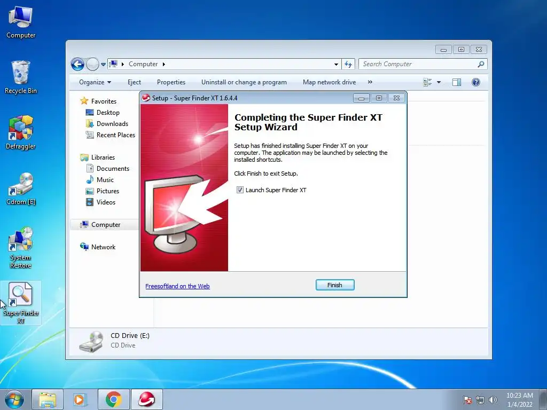Screen dimensions: 547x410
Task: Select the Super Finder XT desktop shortcut
Action: click(x=21, y=303)
